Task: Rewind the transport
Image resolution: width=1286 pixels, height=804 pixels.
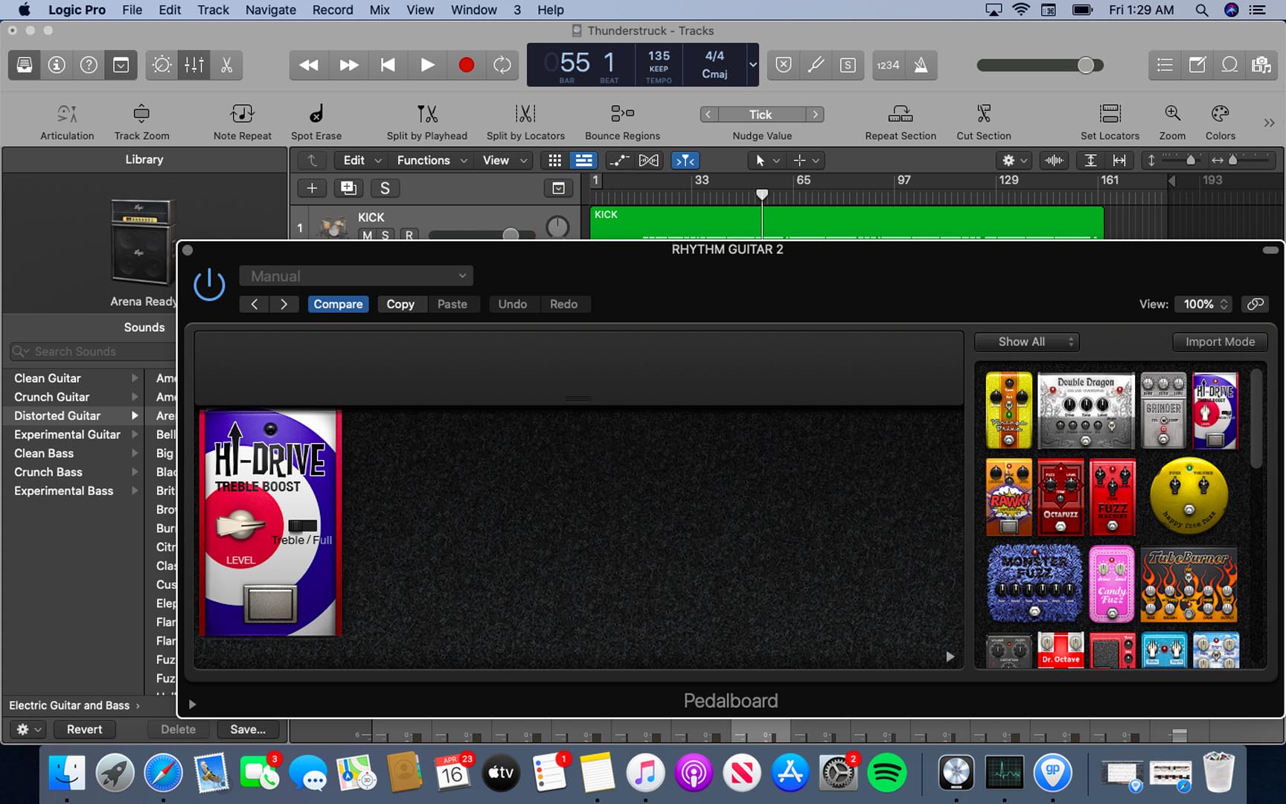Action: pyautogui.click(x=309, y=65)
